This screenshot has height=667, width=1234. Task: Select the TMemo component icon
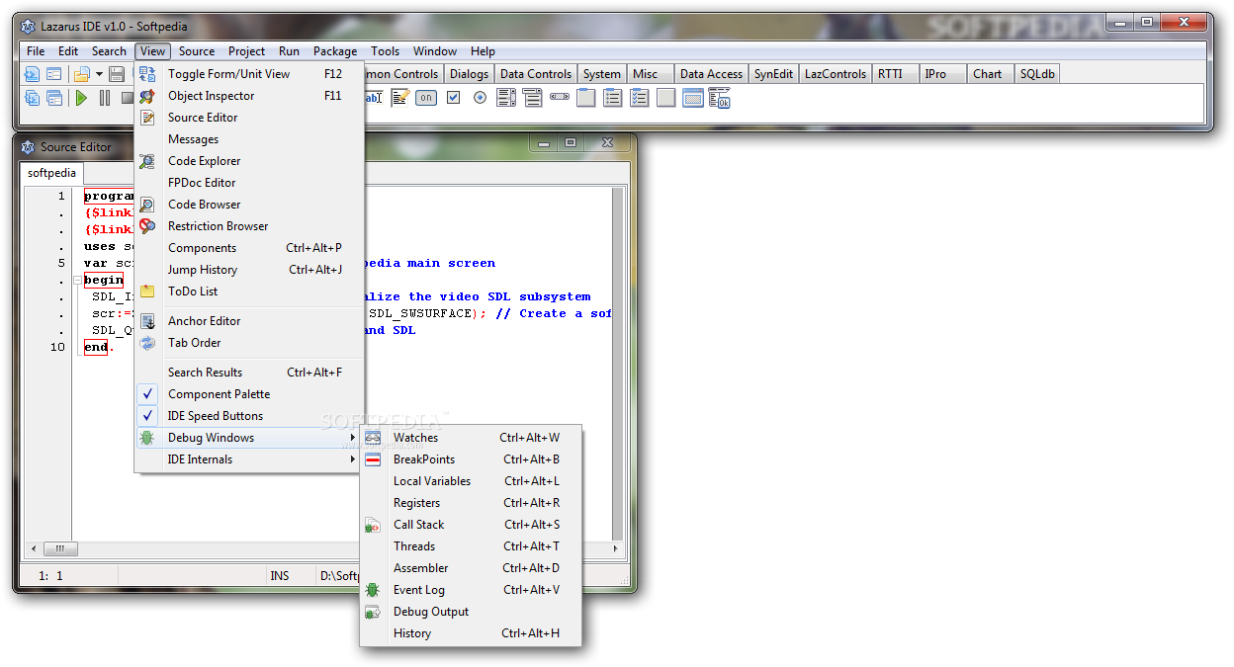click(x=399, y=98)
